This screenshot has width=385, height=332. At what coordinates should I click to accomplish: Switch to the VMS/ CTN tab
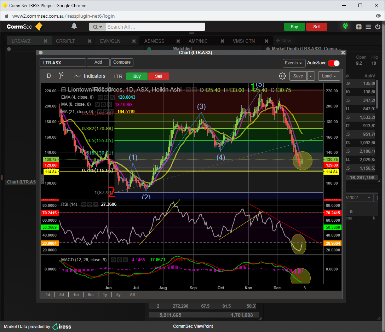pyautogui.click(x=244, y=41)
